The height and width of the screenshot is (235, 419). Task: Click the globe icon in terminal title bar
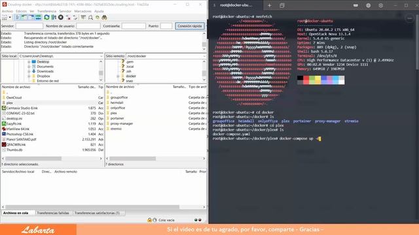pos(368,5)
